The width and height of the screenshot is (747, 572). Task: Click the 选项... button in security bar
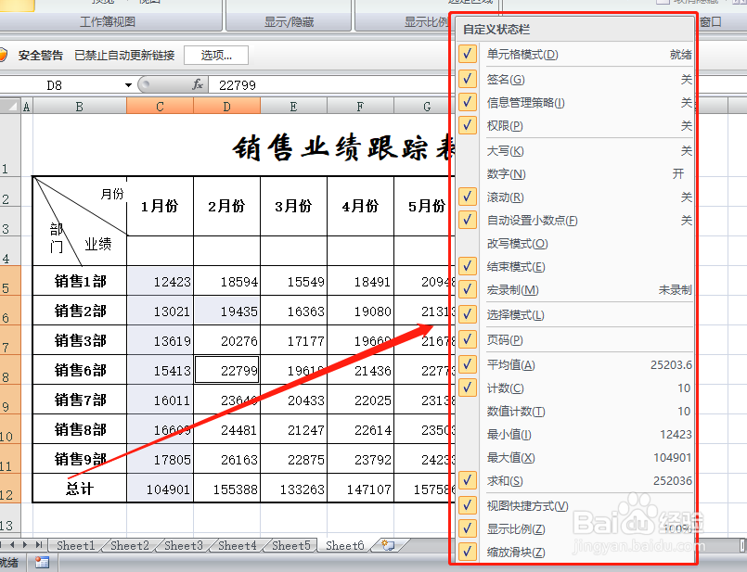pyautogui.click(x=215, y=54)
